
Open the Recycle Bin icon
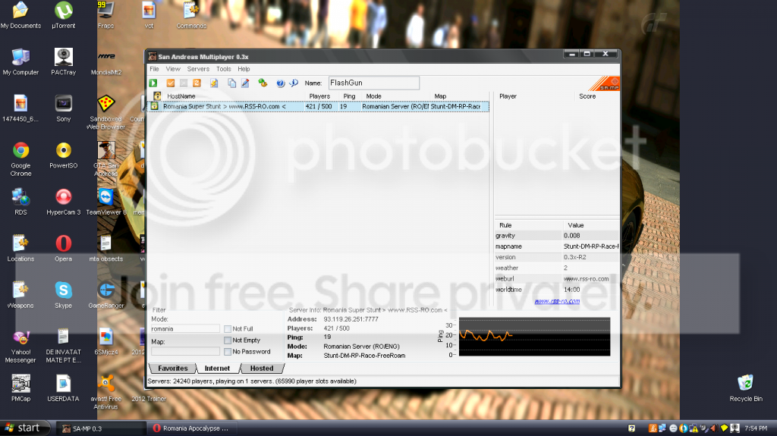click(x=745, y=388)
